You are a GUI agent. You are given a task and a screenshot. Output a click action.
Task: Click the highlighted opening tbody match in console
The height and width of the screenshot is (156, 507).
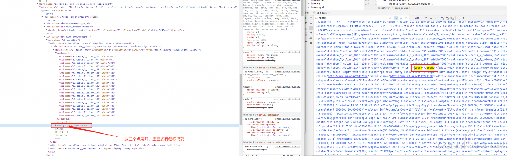[418, 68]
